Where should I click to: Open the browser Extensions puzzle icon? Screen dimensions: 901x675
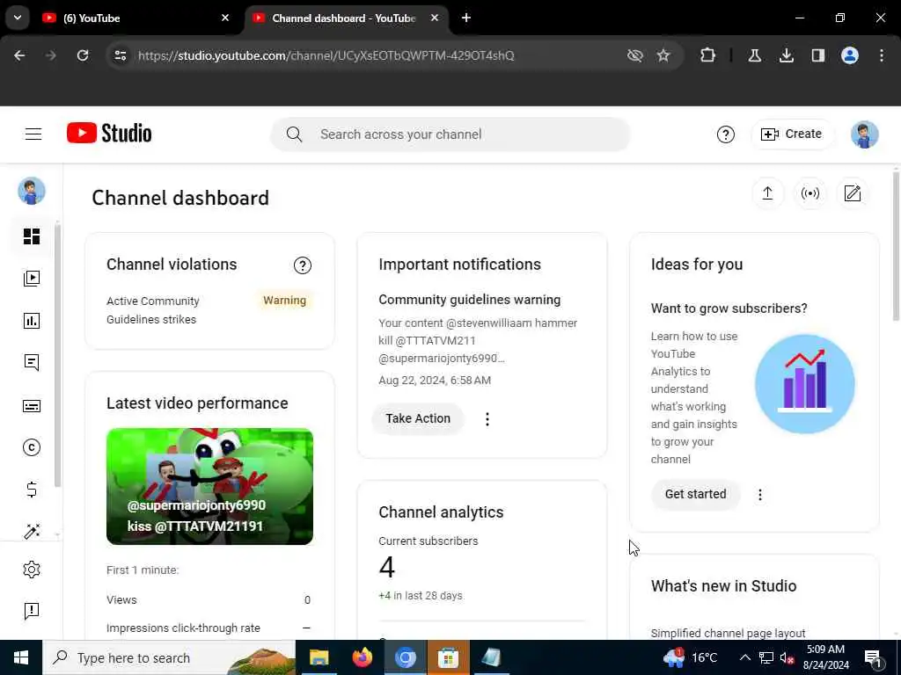(x=708, y=55)
